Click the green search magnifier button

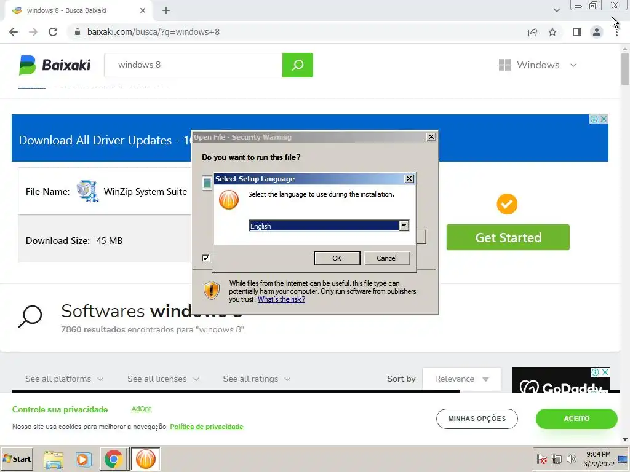pos(298,65)
